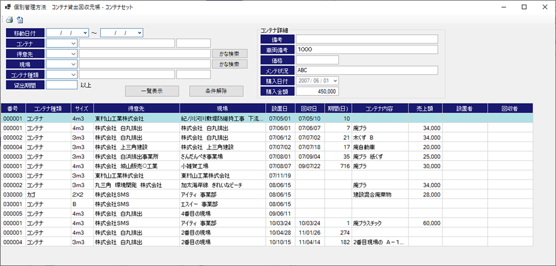Click the 得意先 name text field
This screenshot has height=266, width=556.
pyautogui.click(x=145, y=53)
